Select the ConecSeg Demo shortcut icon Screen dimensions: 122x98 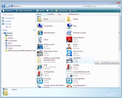point(69,81)
